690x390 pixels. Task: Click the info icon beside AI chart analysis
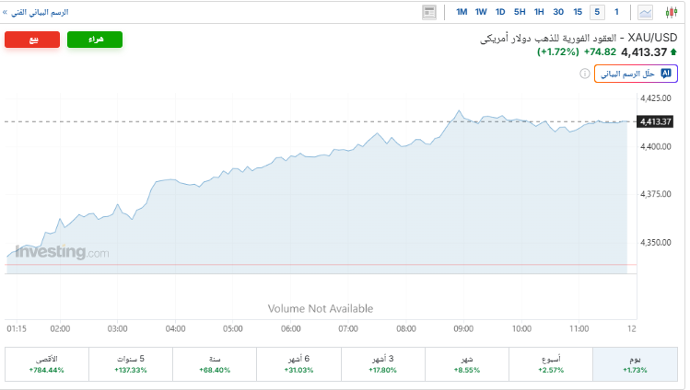click(585, 74)
